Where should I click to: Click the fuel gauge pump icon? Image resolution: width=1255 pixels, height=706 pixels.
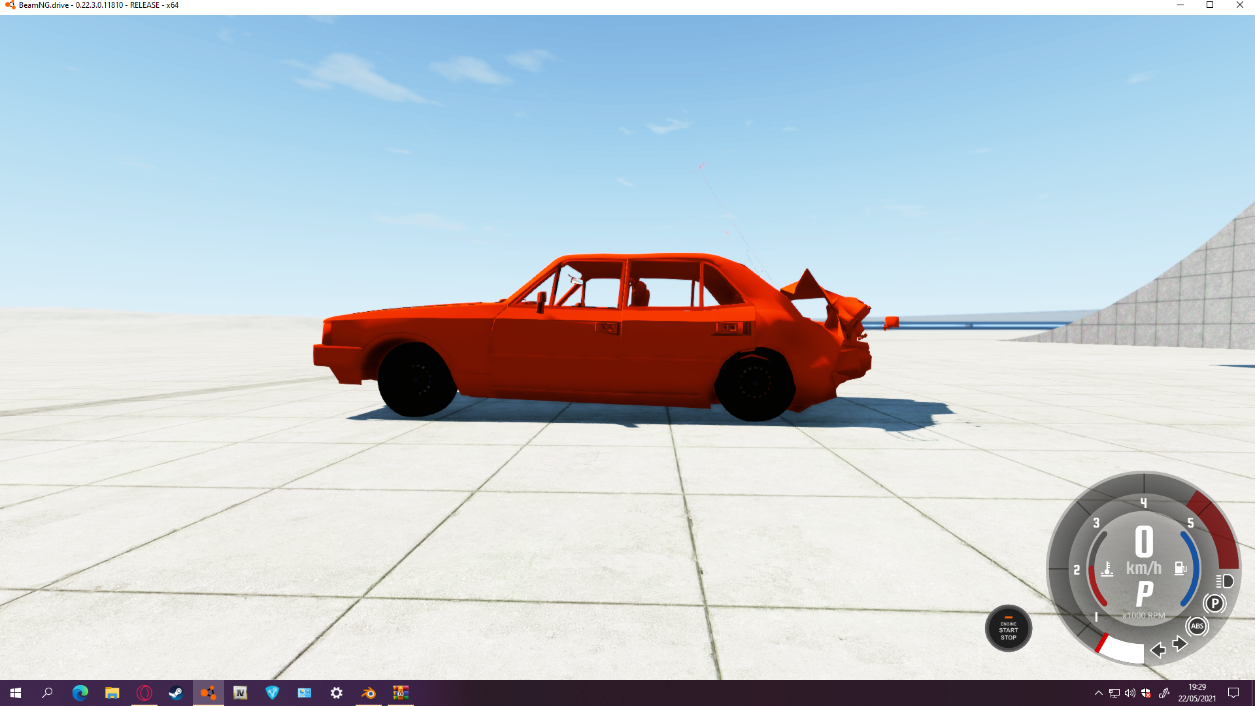pos(1180,568)
